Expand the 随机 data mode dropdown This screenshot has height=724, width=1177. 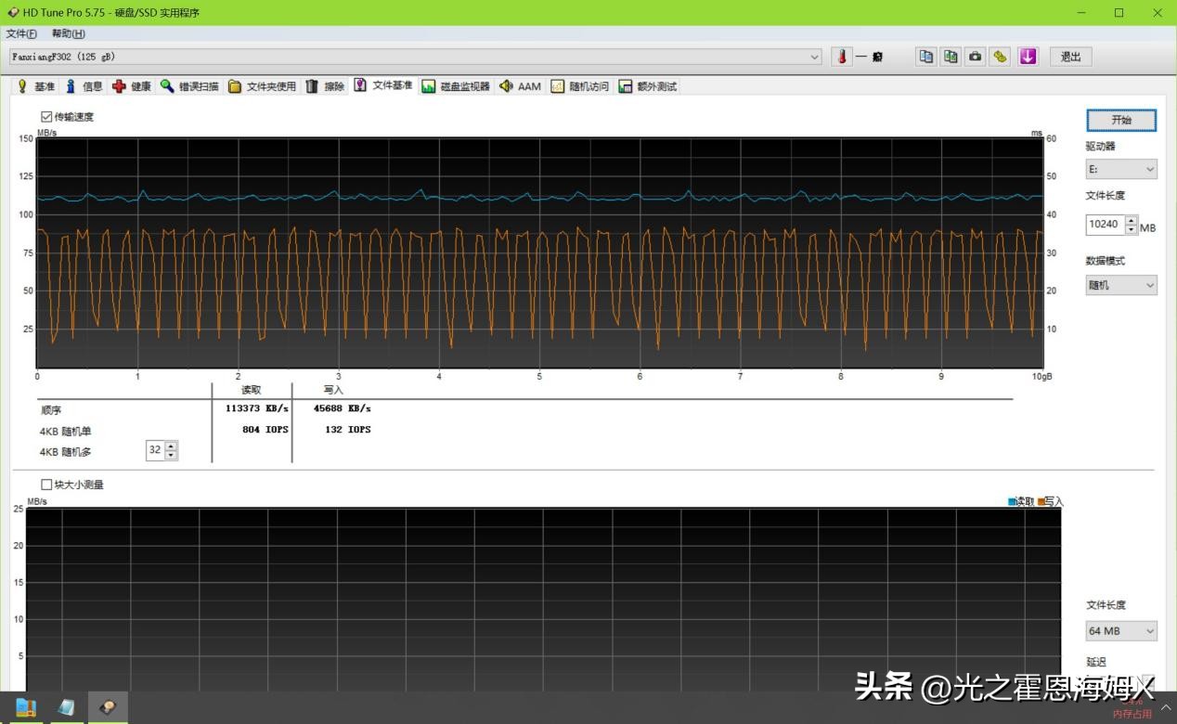point(1121,285)
